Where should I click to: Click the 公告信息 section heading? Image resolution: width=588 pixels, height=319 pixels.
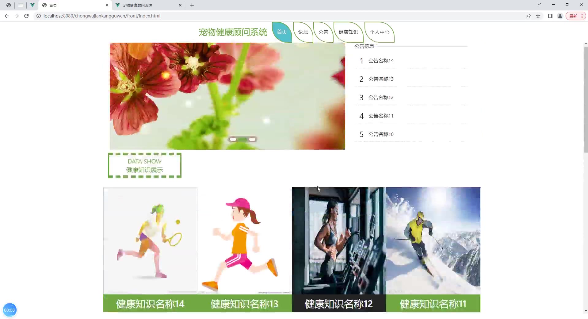pos(364,46)
